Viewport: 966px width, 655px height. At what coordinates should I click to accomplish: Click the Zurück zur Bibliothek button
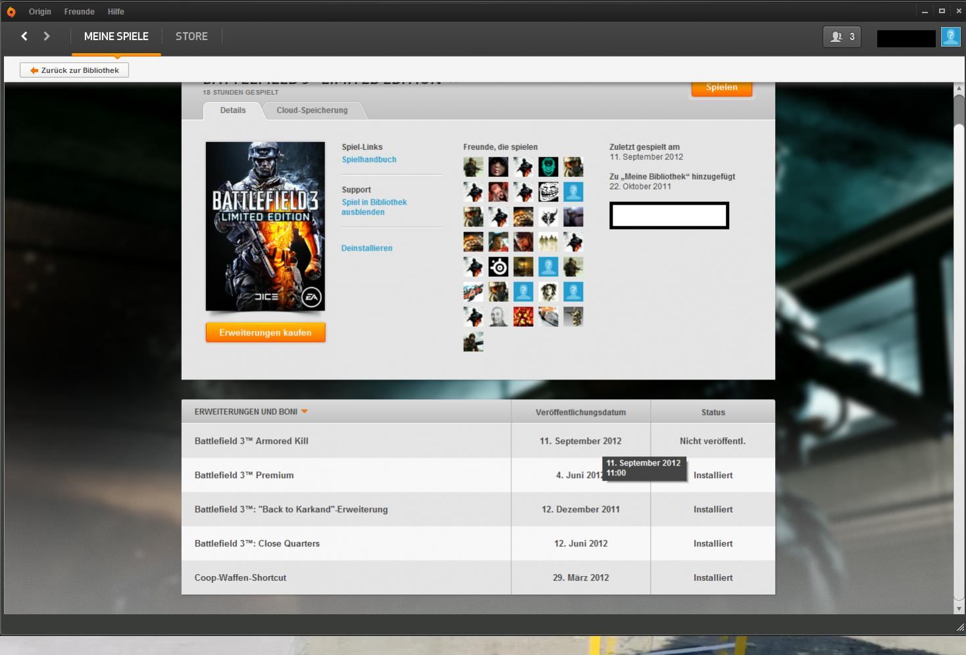coord(74,70)
